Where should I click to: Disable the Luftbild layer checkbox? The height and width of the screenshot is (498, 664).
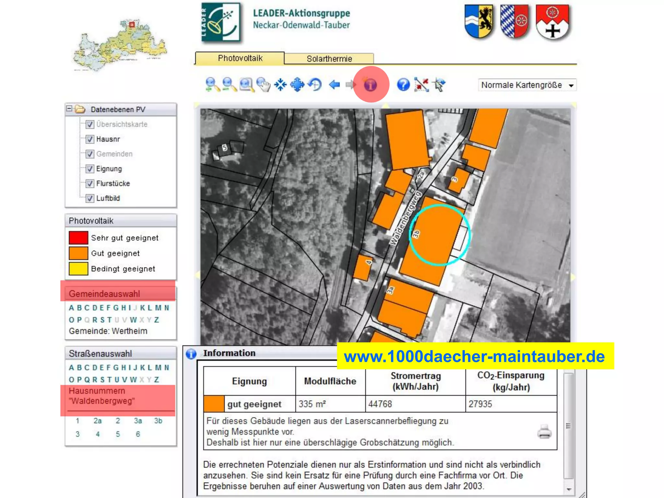90,198
